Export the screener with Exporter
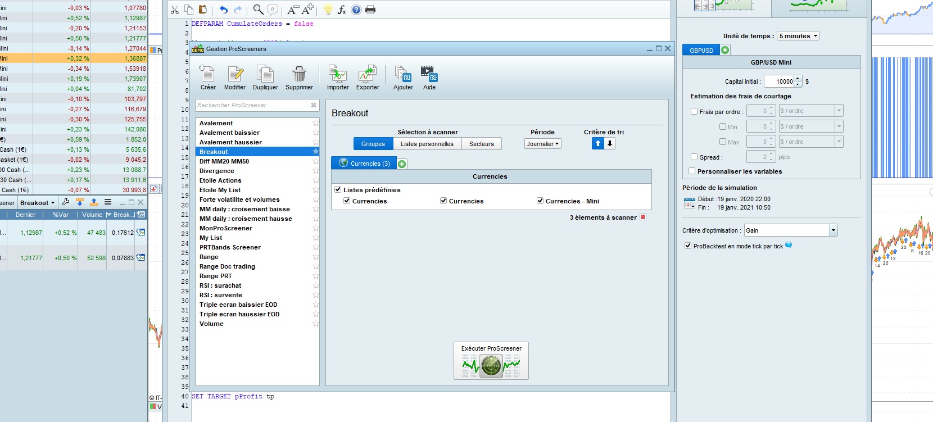Screen dimensions: 933x422 point(368,78)
